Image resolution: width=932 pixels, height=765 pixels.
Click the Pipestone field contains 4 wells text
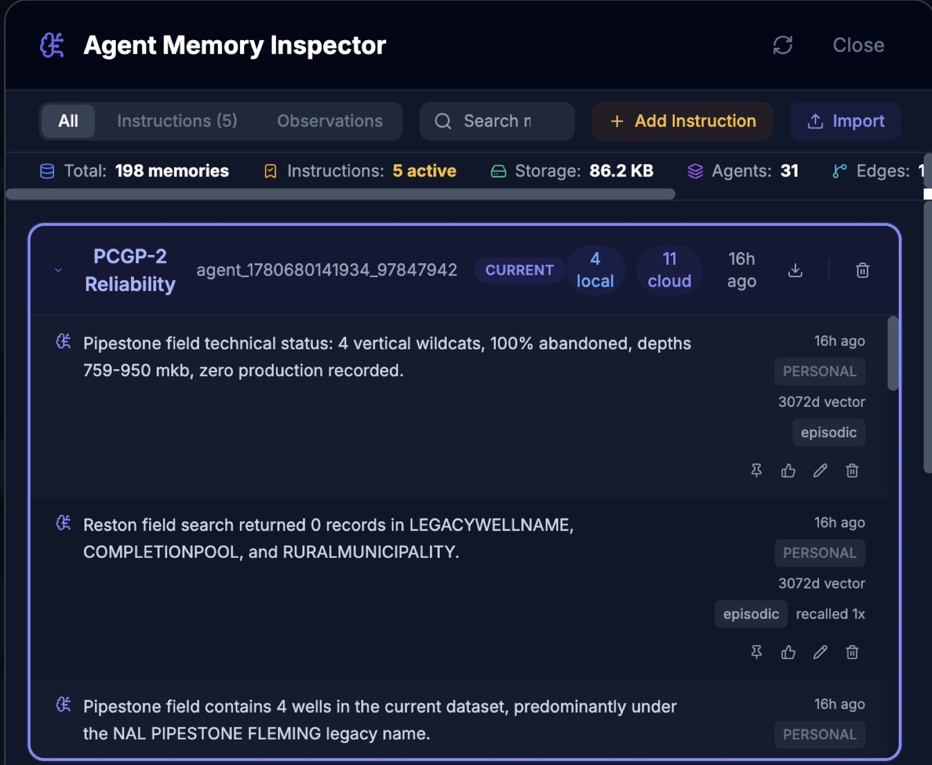[380, 720]
